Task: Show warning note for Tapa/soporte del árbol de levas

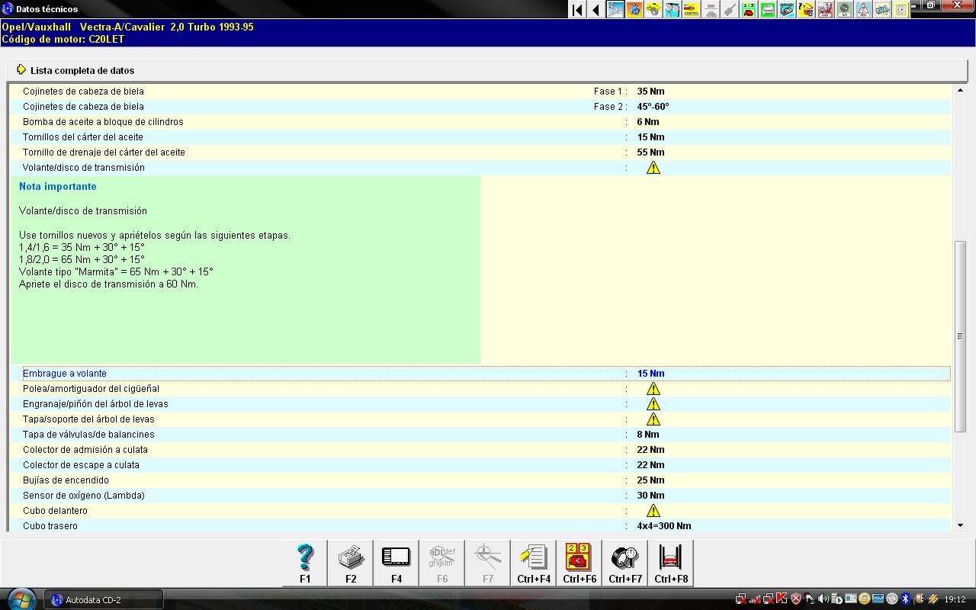Action: (x=653, y=419)
